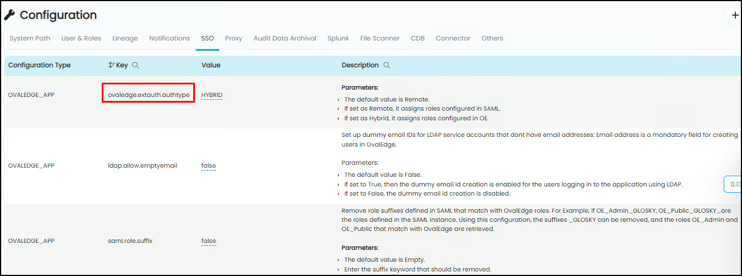Switch to the User & Roles tab
Viewport: 742px width, 276px height.
81,38
